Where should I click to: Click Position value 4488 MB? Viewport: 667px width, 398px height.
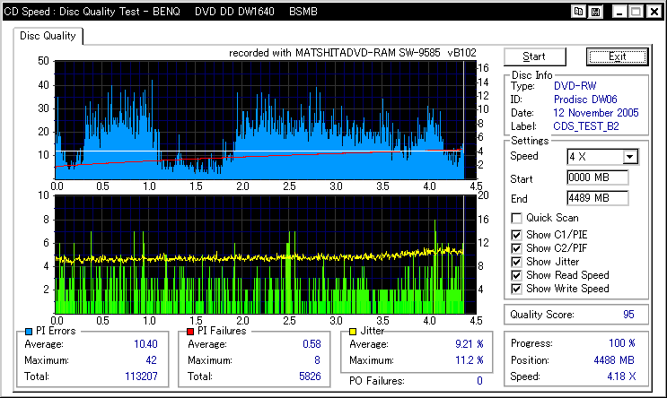point(614,360)
